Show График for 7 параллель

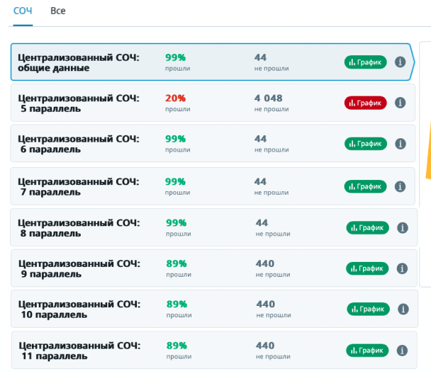pyautogui.click(x=366, y=187)
